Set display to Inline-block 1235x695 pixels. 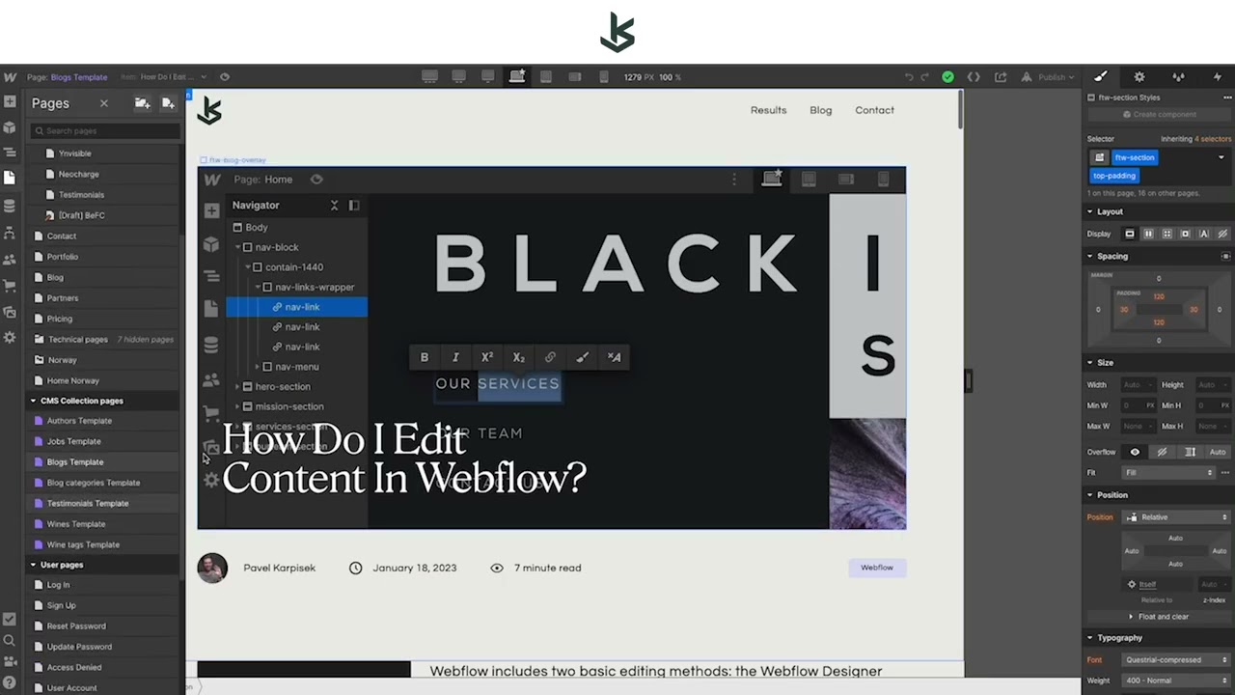point(1186,234)
